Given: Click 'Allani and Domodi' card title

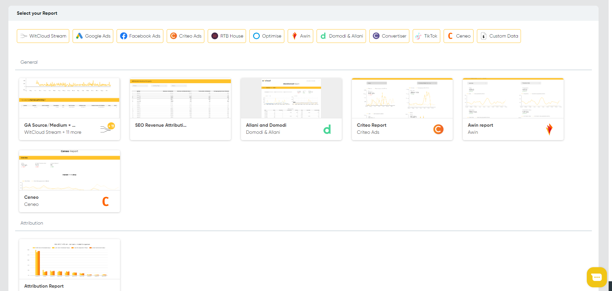Looking at the screenshot, I should (x=266, y=125).
